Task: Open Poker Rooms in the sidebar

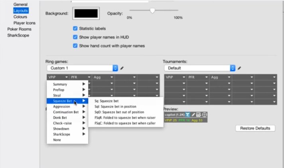Action: pyautogui.click(x=19, y=29)
